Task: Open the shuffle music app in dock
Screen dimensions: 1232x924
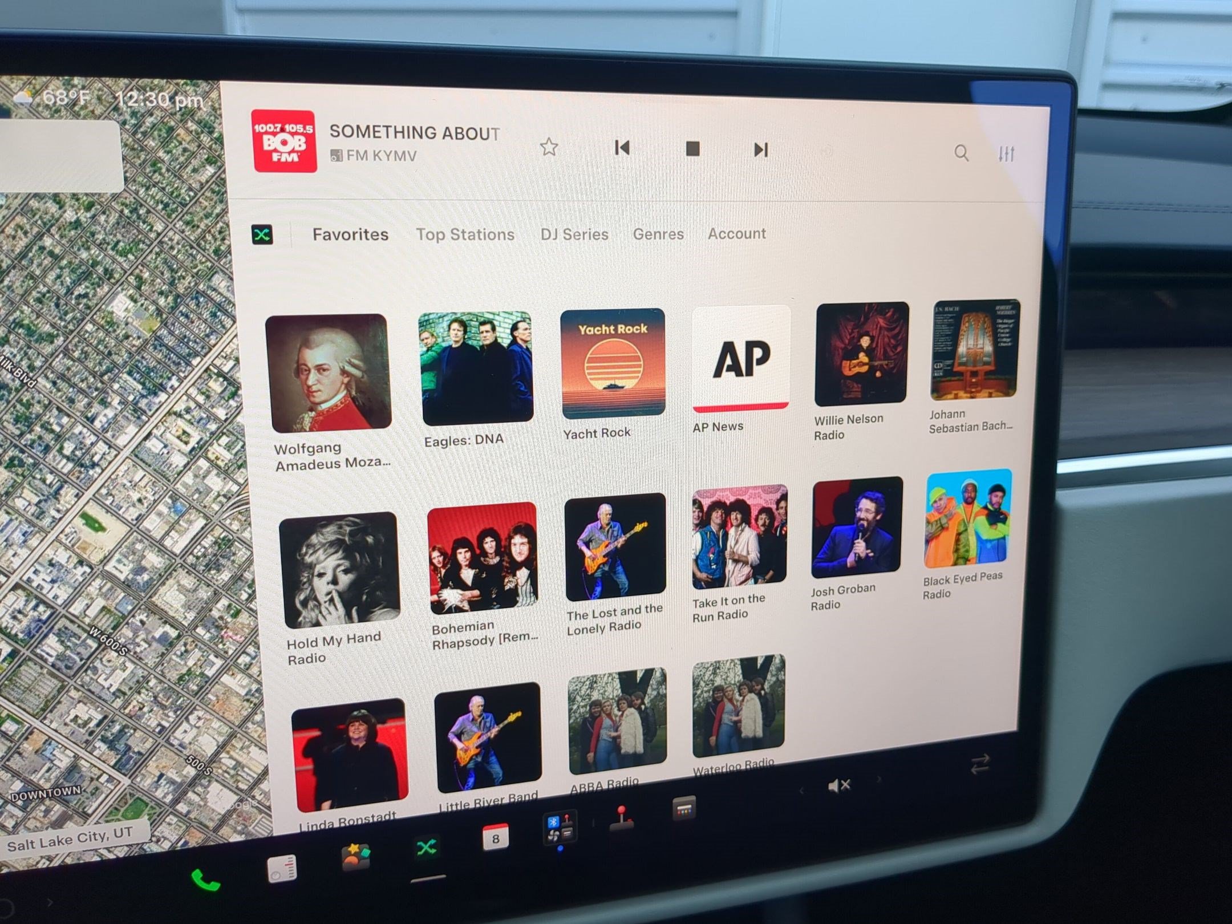Action: pos(427,848)
